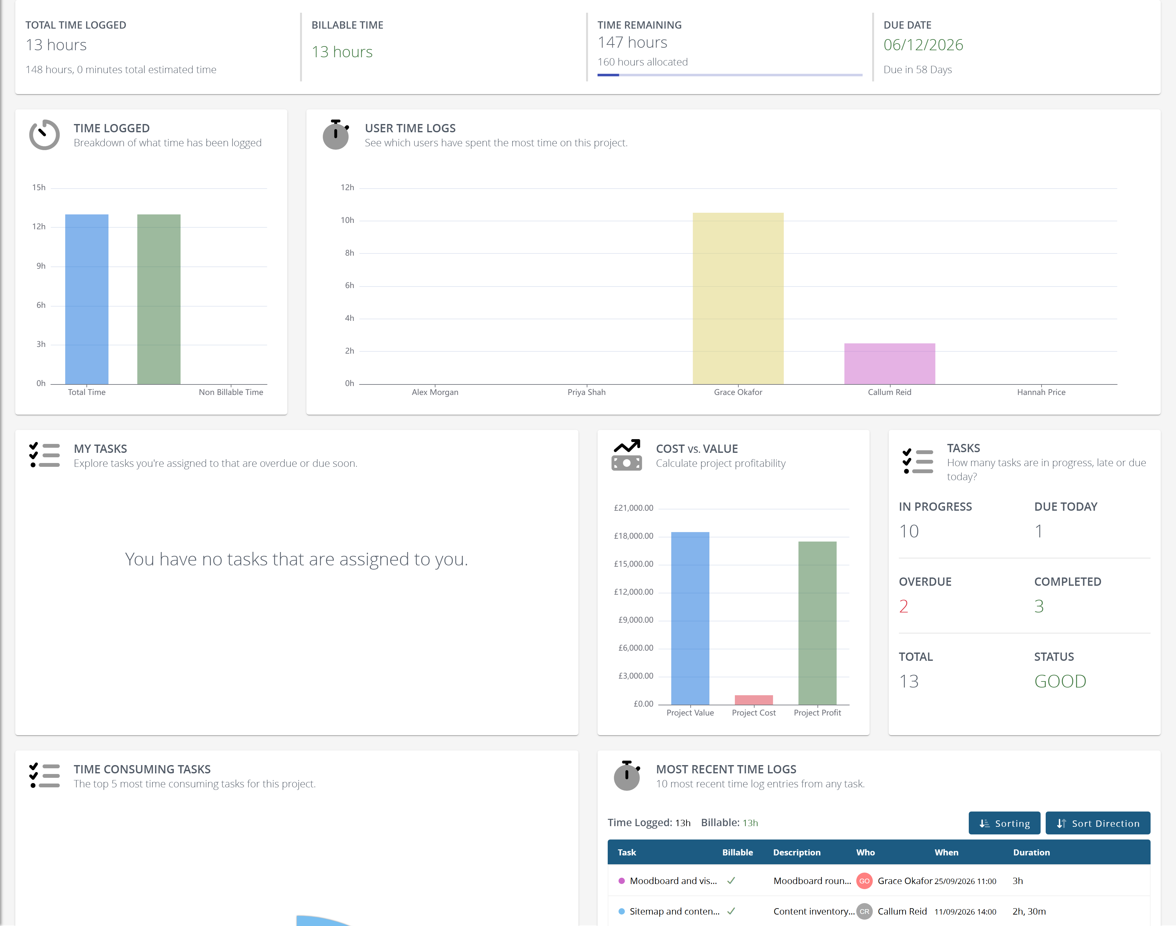
Task: Click the blue Project Value bar
Action: tap(690, 618)
